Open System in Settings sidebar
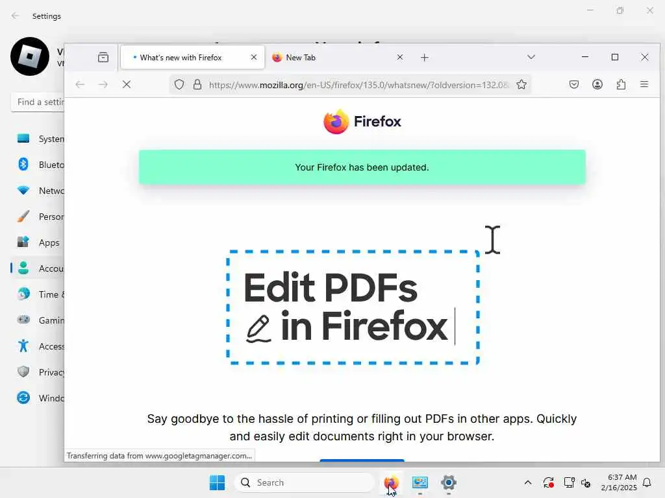665x498 pixels. pyautogui.click(x=38, y=139)
